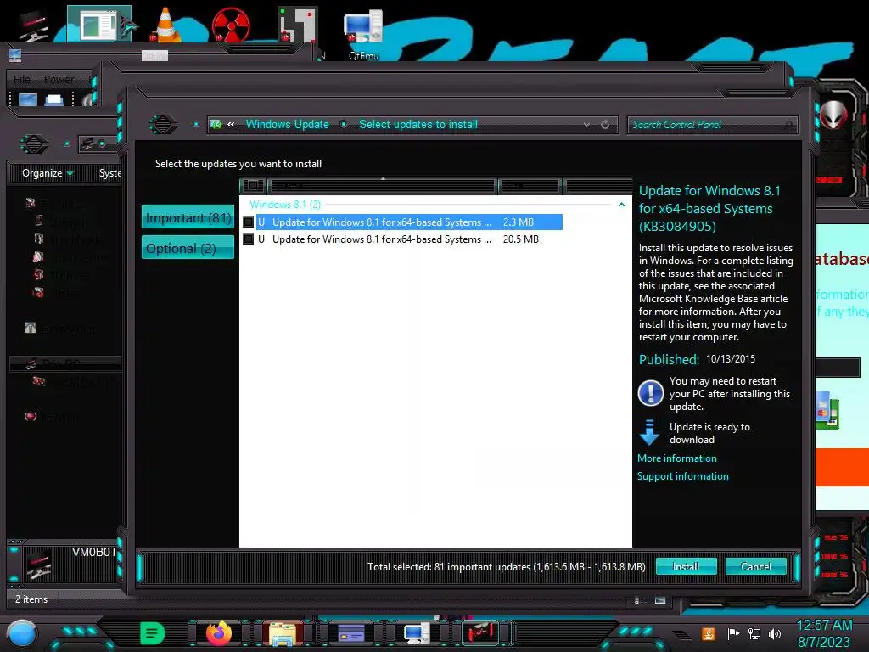Collapse the Windows 8.1 (2) group

(621, 205)
